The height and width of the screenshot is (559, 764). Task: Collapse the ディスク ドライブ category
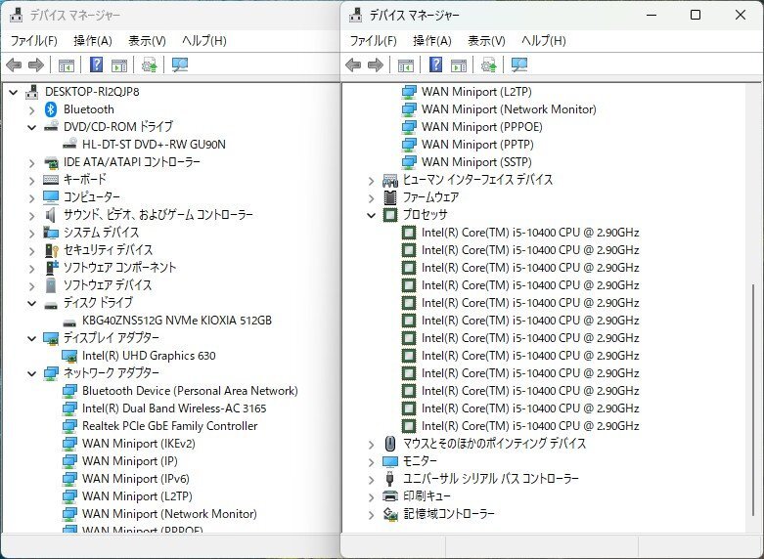click(x=32, y=303)
